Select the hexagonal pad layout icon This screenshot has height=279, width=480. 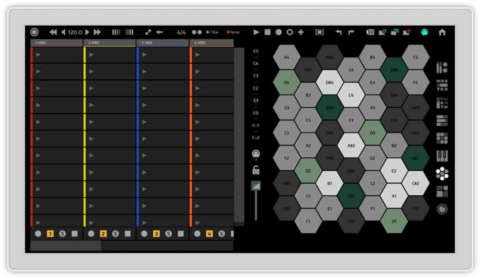point(442,174)
